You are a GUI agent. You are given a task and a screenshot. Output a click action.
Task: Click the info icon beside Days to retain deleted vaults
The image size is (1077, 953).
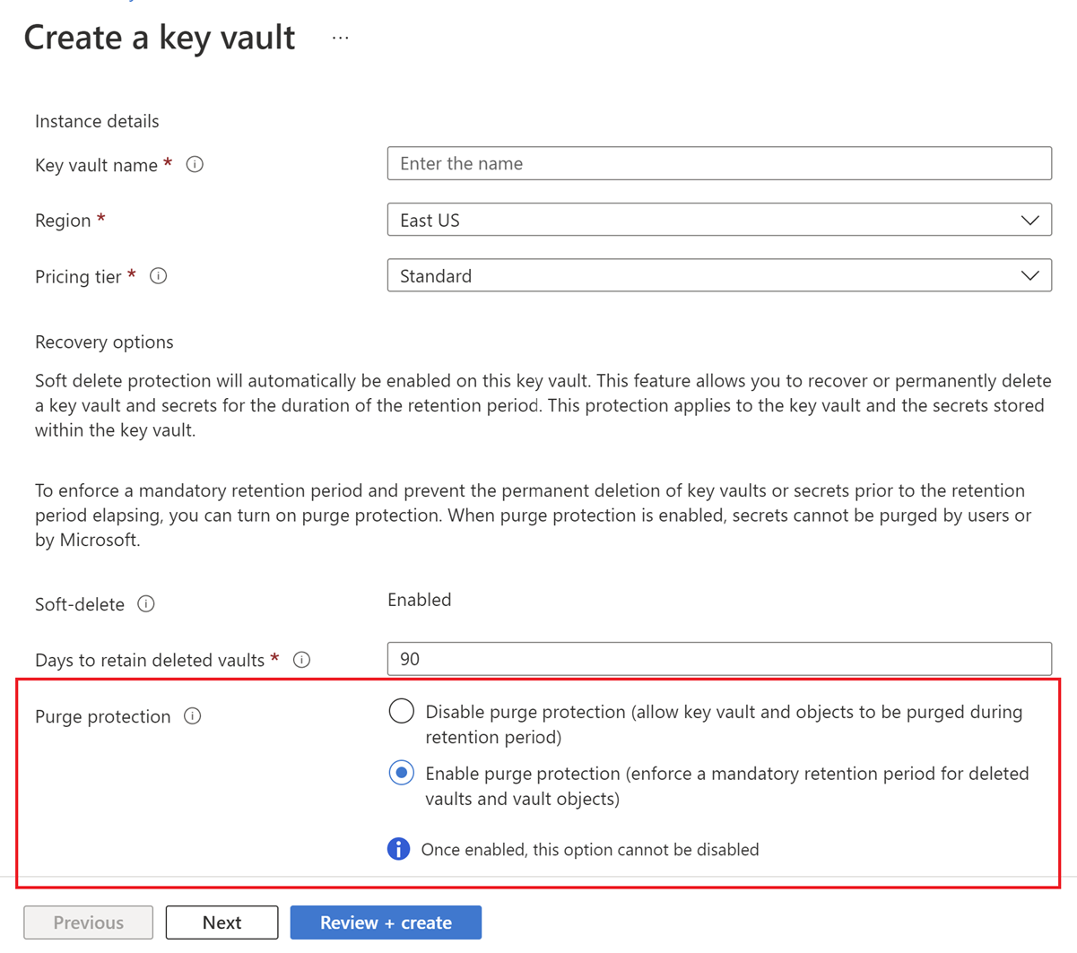302,660
